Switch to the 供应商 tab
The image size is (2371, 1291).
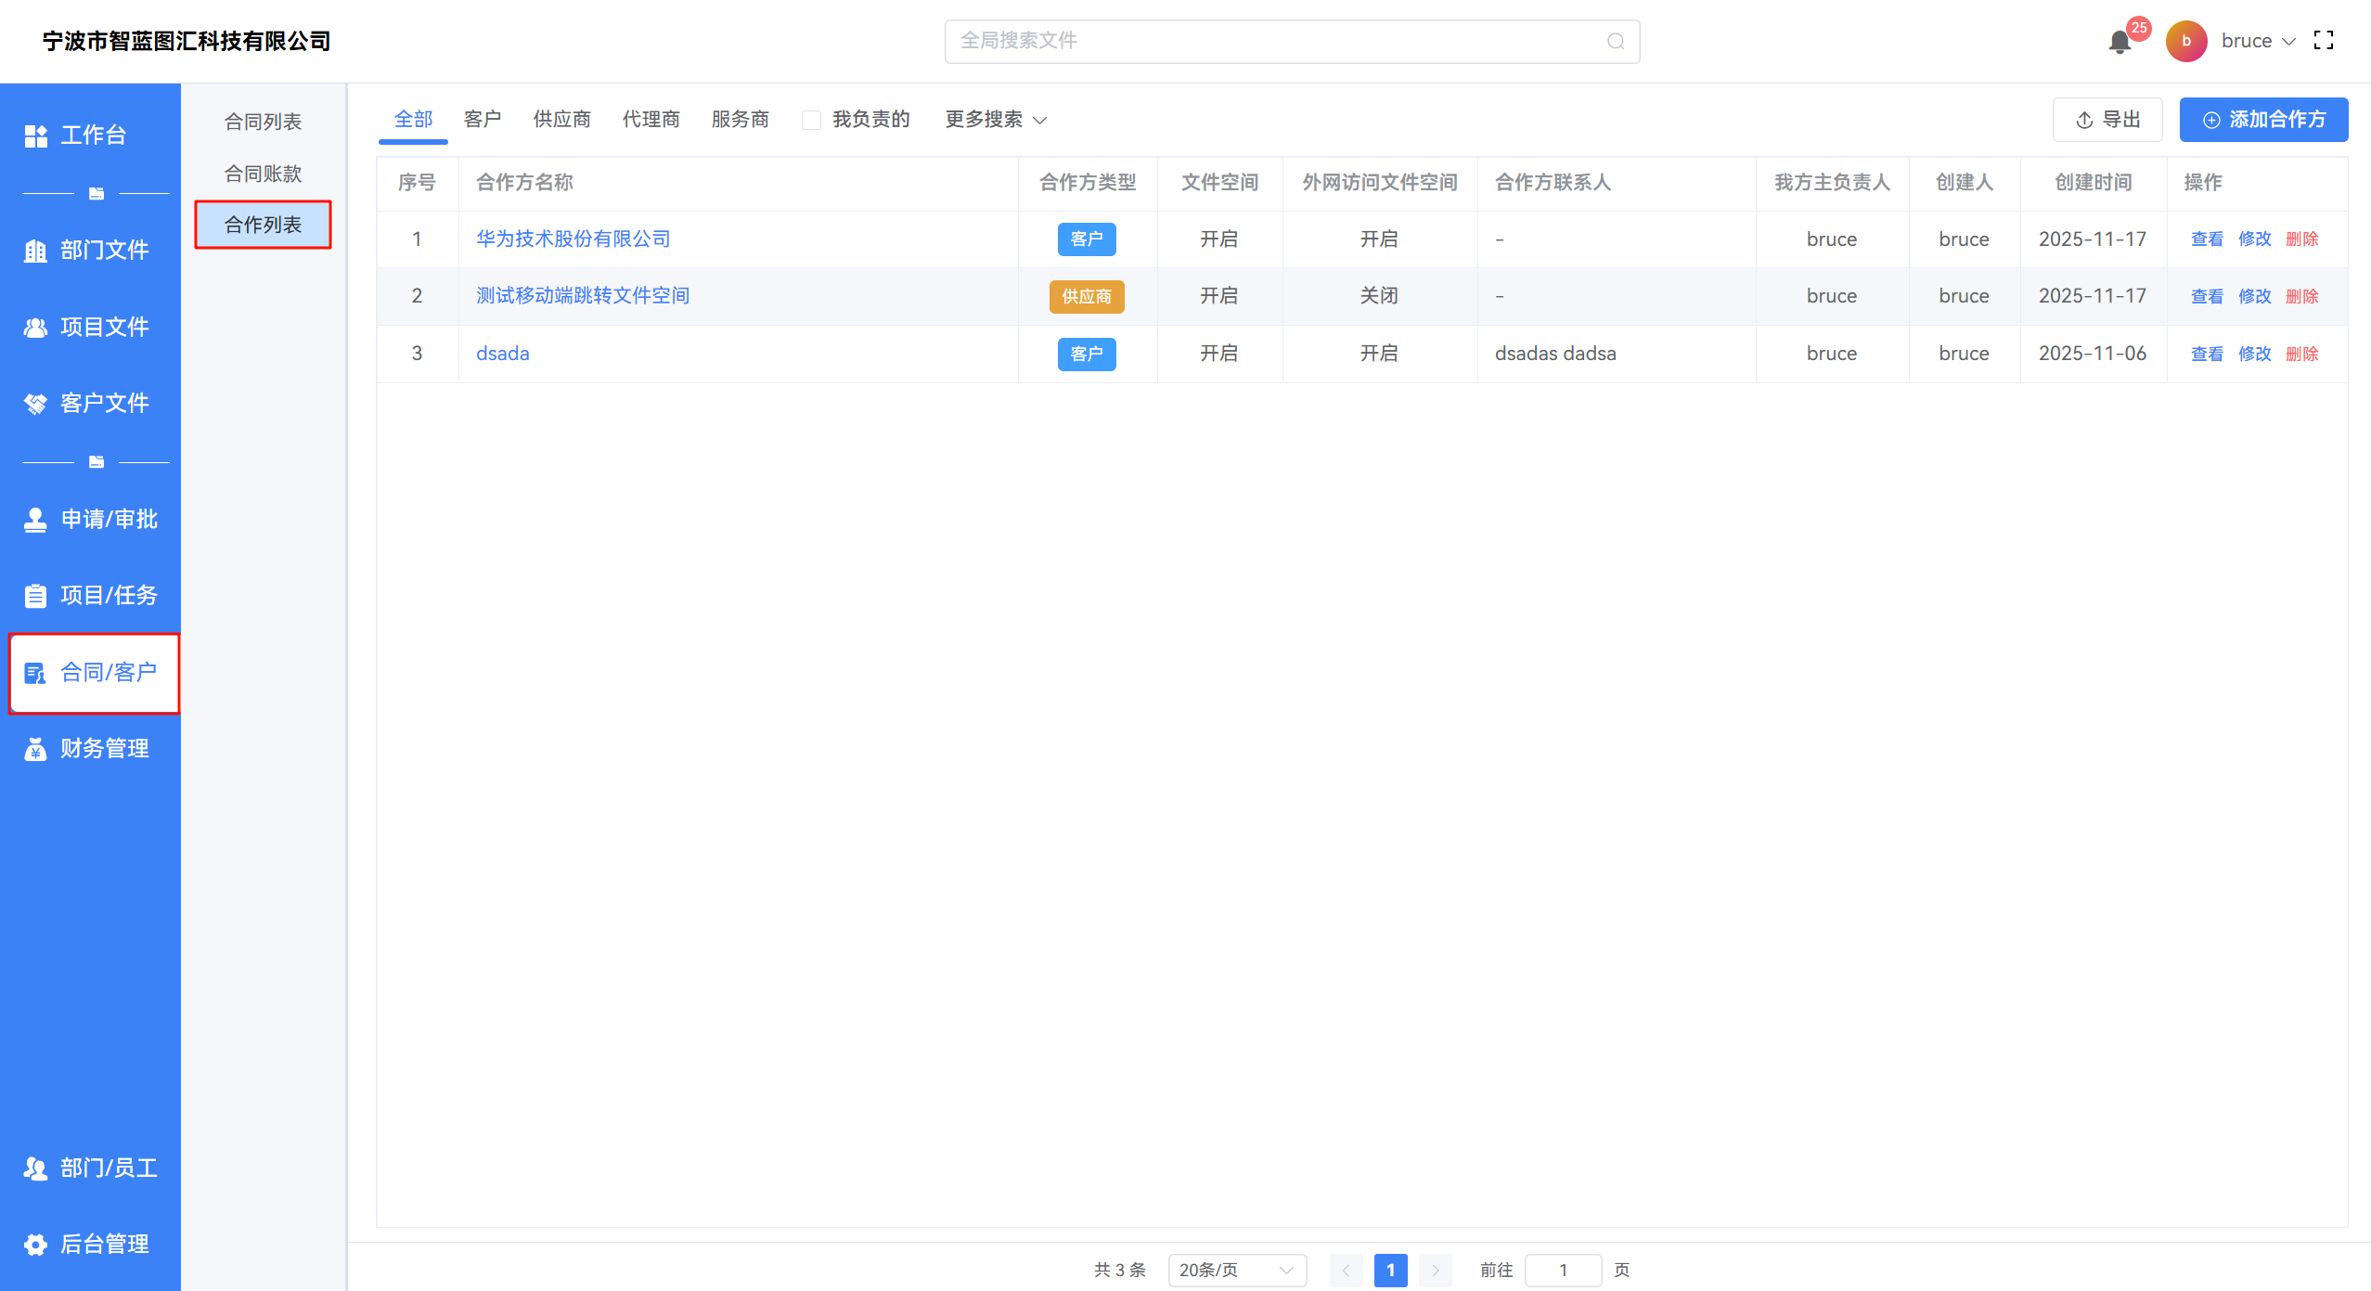[x=561, y=120]
